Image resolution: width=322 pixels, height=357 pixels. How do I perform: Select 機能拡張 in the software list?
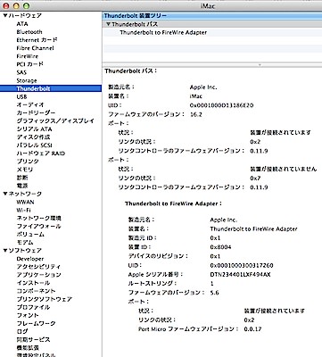tap(28, 347)
